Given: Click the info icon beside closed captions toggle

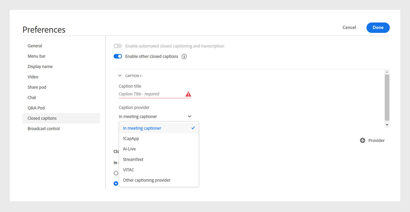Looking at the screenshot, I should (x=184, y=57).
